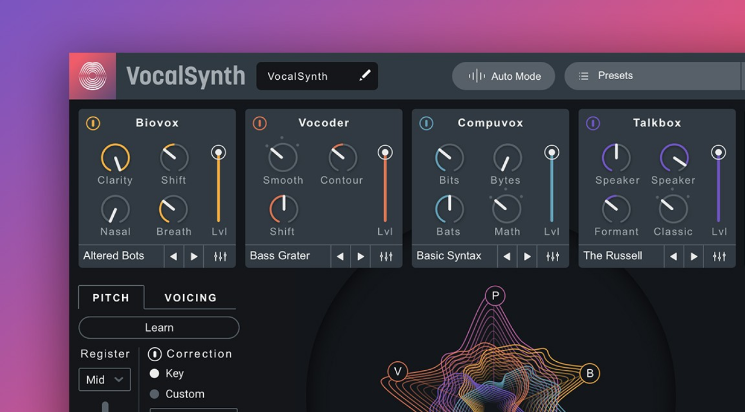Screen dimensions: 745x412
Task: Open Biovox advanced settings sliders icon
Action: [220, 257]
